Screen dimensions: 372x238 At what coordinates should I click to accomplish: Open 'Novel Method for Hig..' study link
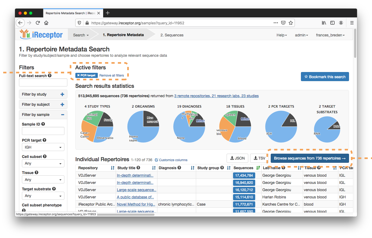[x=136, y=204]
